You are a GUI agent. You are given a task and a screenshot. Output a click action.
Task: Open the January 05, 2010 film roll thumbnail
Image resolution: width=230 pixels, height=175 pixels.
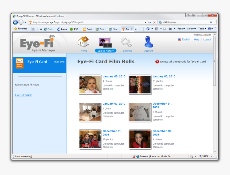90,85
